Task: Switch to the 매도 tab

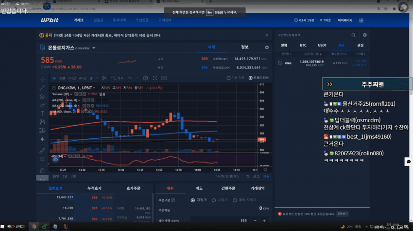Action: (x=199, y=188)
